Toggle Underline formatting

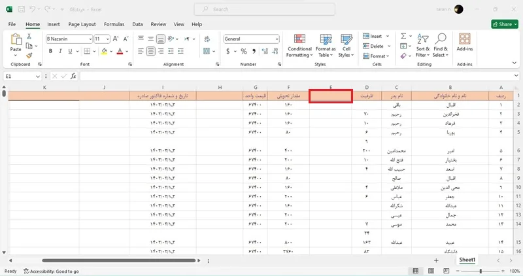[x=70, y=51]
